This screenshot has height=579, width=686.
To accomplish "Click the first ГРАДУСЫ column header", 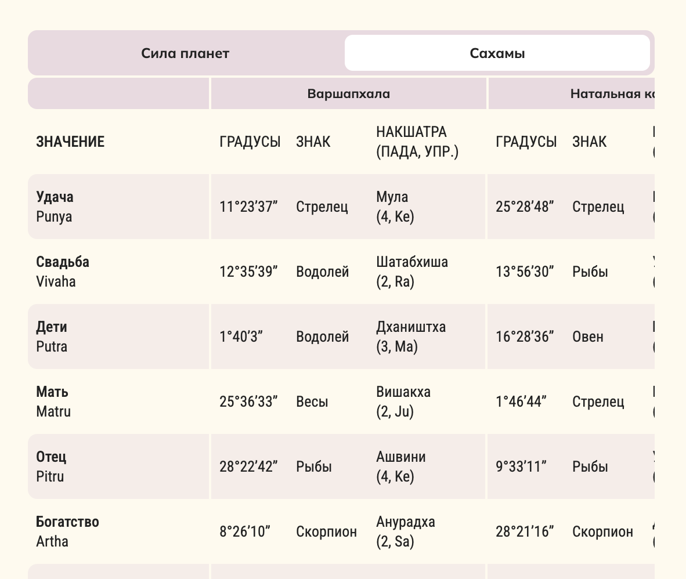I will pos(250,142).
